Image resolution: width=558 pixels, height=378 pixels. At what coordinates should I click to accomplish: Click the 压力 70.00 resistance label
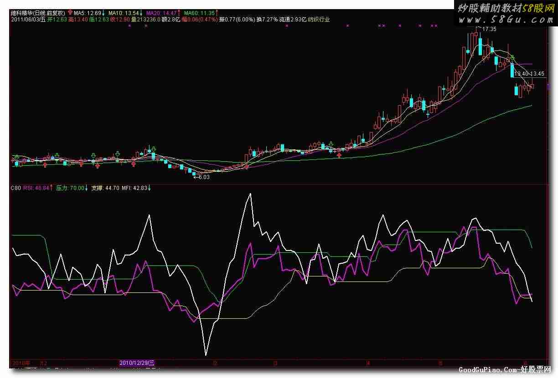pyautogui.click(x=70, y=188)
